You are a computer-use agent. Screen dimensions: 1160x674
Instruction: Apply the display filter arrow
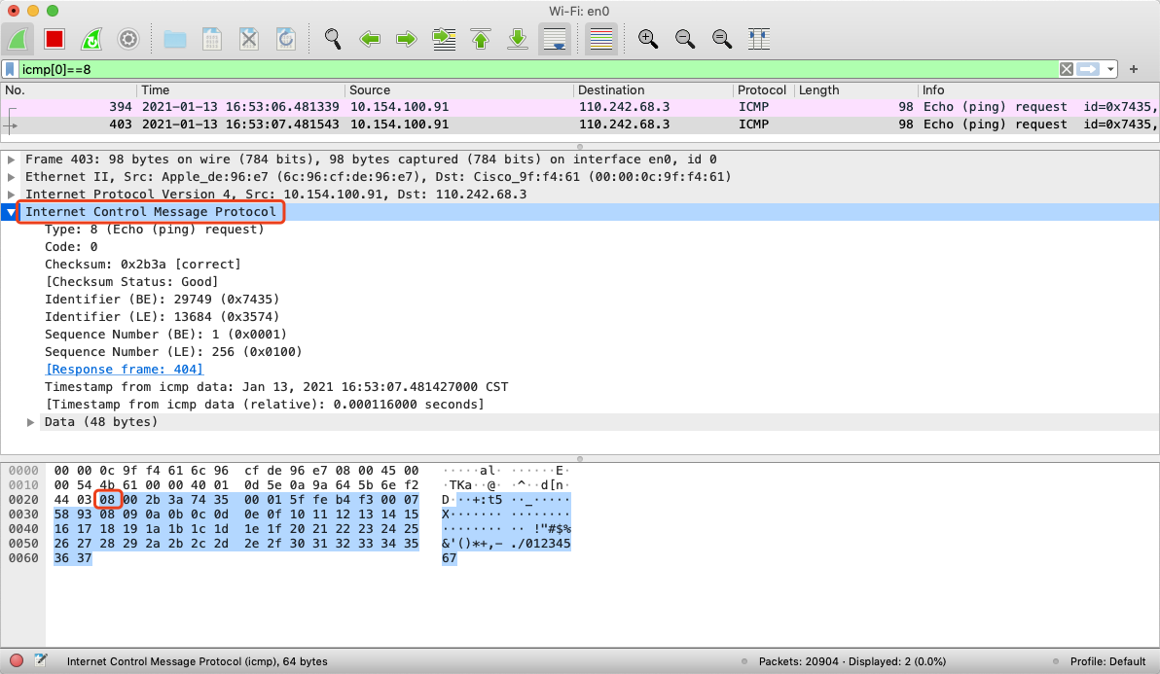(x=1088, y=69)
